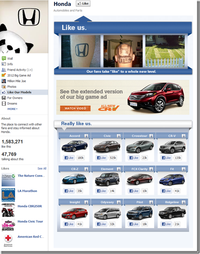Click the American Red Cross logo icon
The width and height of the screenshot is (200, 254).
8,241
